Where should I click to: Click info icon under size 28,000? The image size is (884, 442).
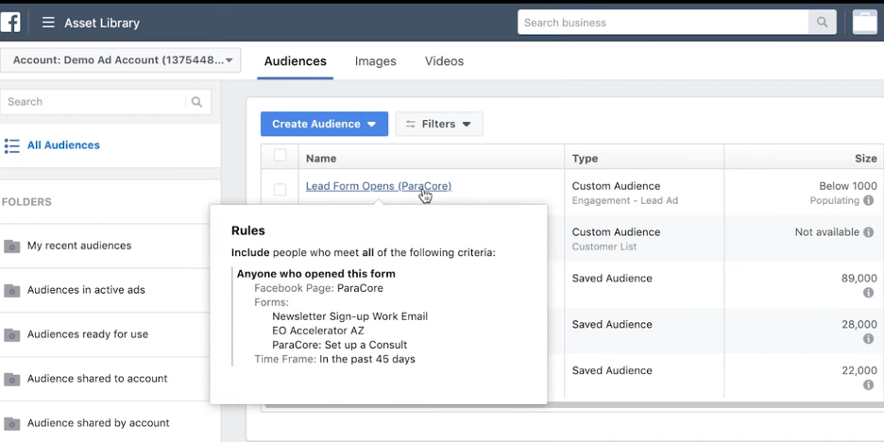point(868,339)
